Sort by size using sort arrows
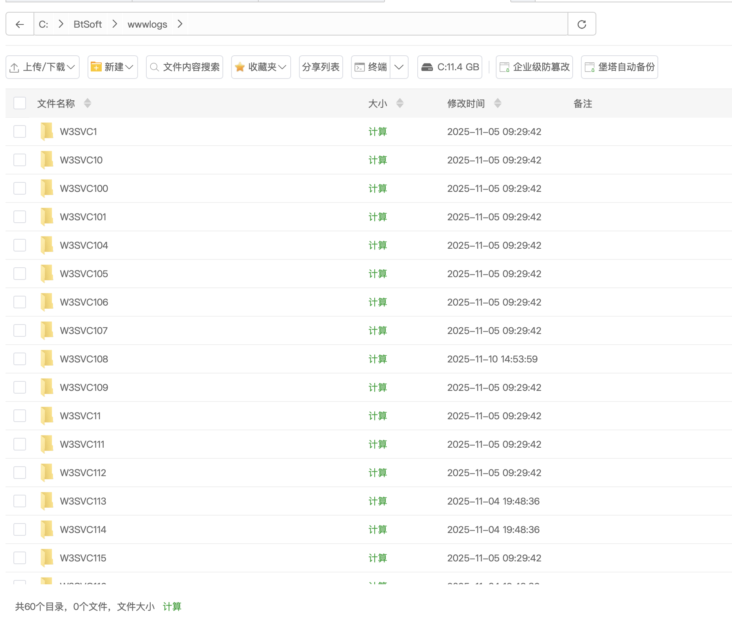 point(400,103)
